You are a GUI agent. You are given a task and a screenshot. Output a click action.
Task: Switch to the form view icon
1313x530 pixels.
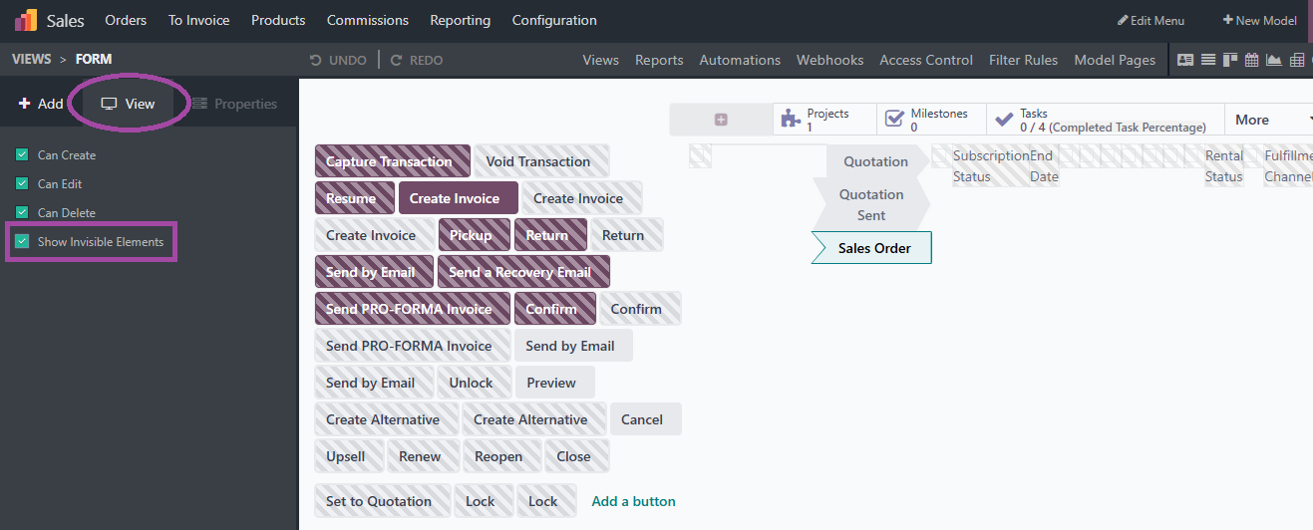click(x=1185, y=60)
